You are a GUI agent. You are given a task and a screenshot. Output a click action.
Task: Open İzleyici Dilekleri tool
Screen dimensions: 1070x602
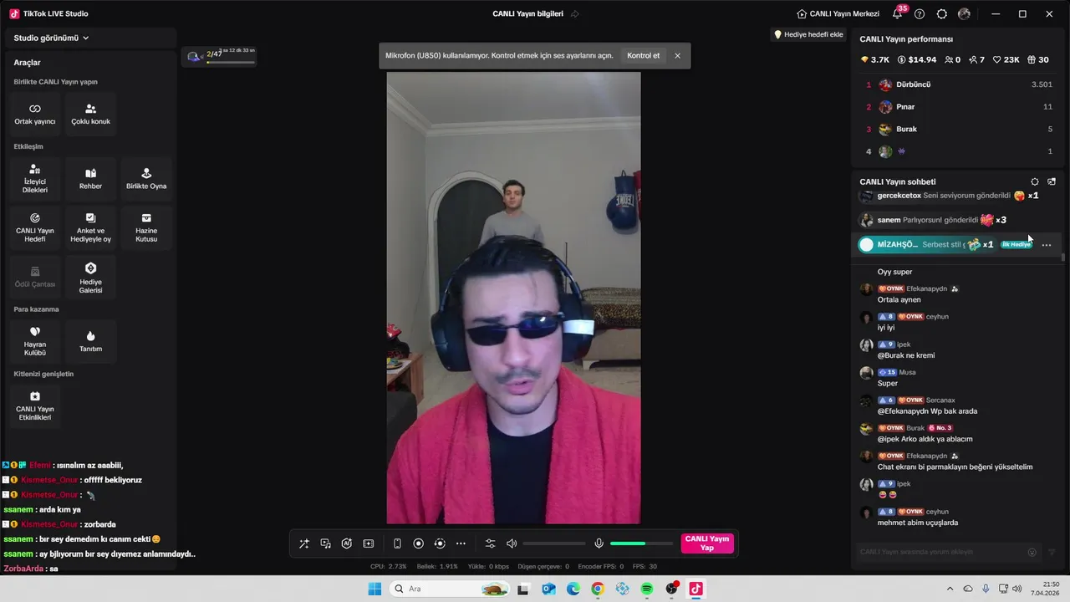tap(35, 179)
